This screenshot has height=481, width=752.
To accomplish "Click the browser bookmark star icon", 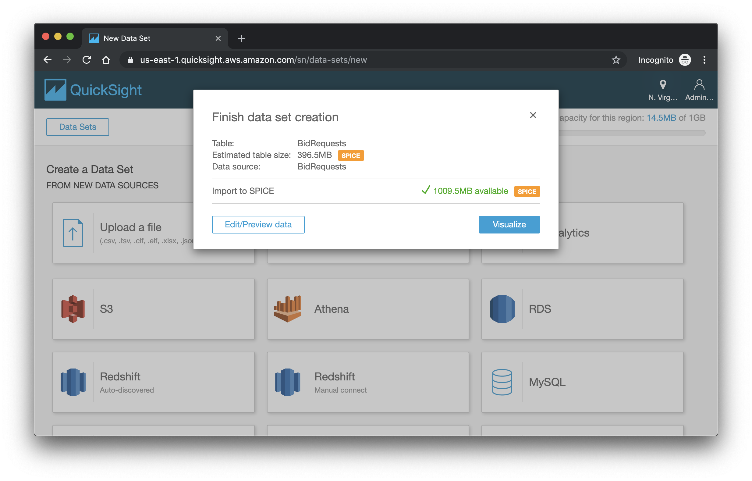I will [615, 60].
